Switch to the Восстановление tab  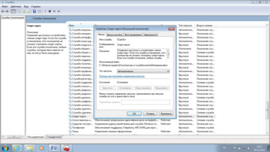pyautogui.click(x=133, y=35)
